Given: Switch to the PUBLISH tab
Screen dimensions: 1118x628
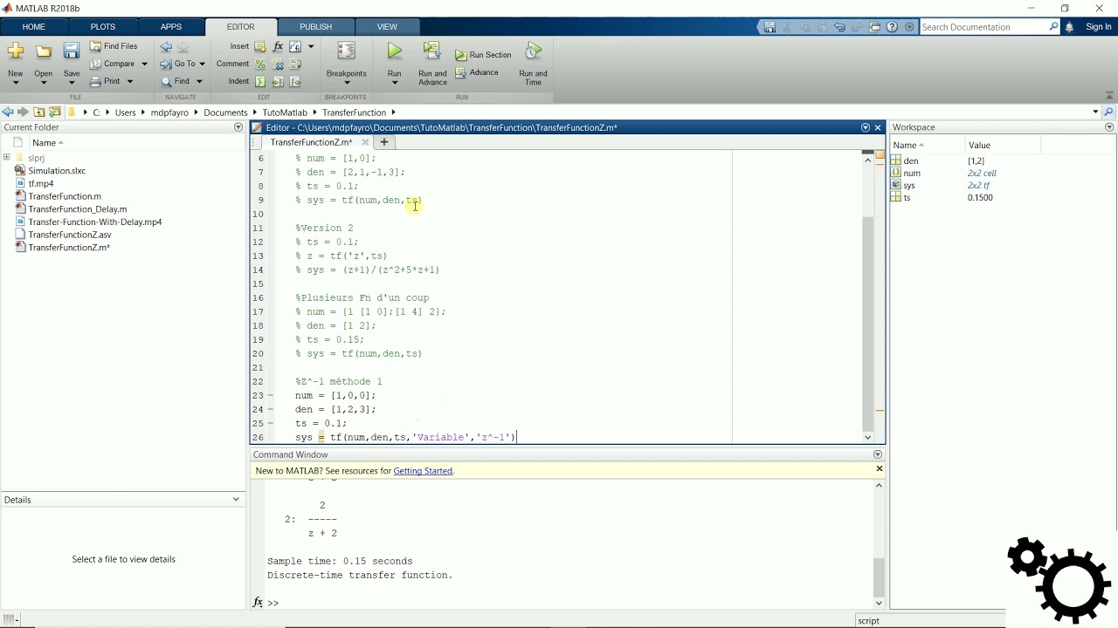Looking at the screenshot, I should pos(315,27).
